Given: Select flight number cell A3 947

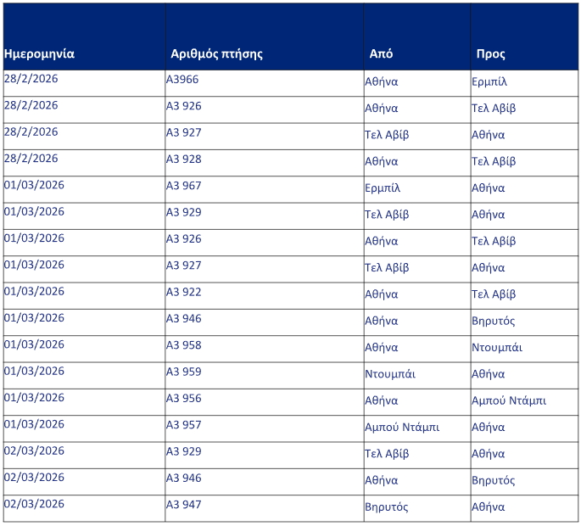Looking at the screenshot, I should coord(184,504).
